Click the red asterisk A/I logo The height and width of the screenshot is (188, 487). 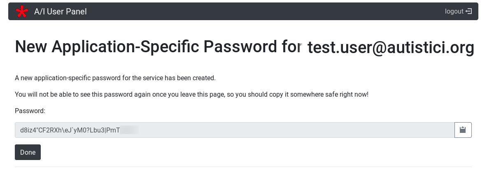(x=22, y=12)
